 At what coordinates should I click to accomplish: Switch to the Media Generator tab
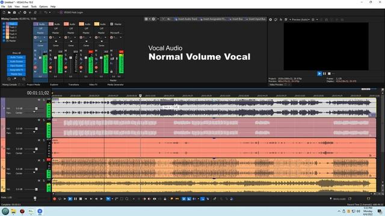click(x=115, y=85)
